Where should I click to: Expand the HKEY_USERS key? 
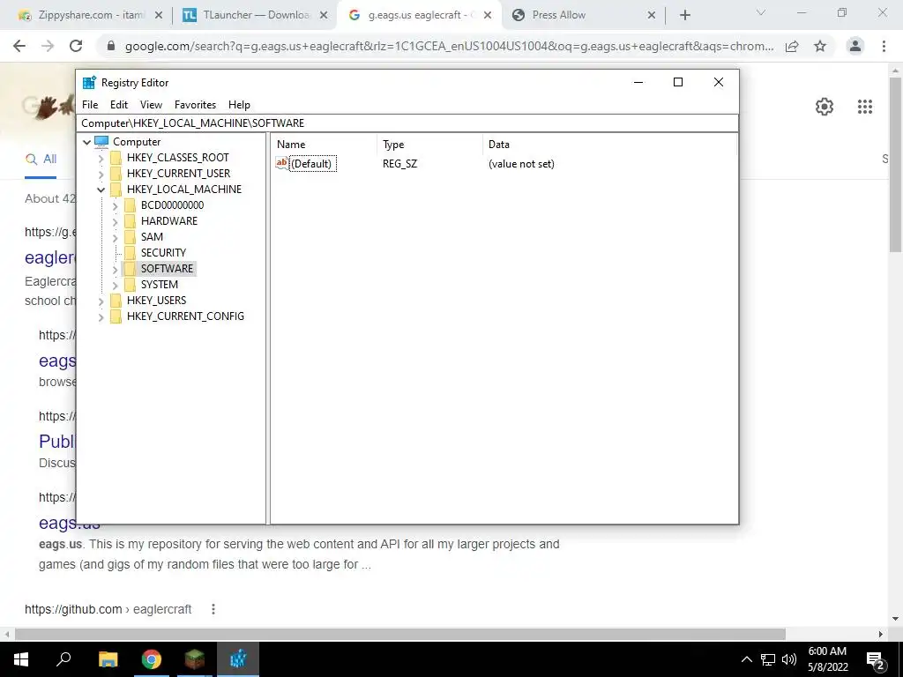101,301
